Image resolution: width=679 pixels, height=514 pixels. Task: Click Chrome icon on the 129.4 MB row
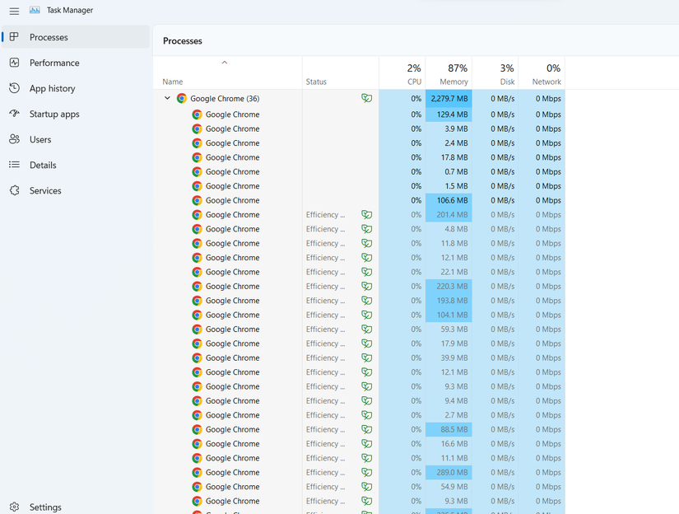coord(197,114)
